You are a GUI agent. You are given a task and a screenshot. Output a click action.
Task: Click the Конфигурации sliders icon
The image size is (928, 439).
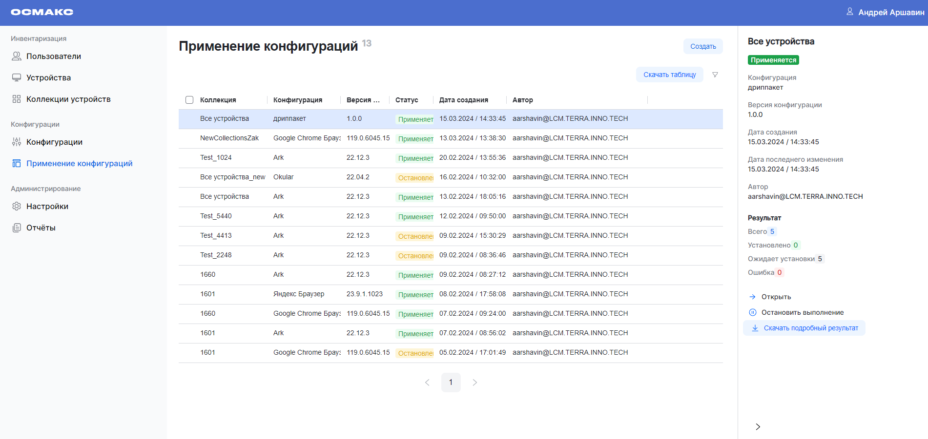pos(17,142)
